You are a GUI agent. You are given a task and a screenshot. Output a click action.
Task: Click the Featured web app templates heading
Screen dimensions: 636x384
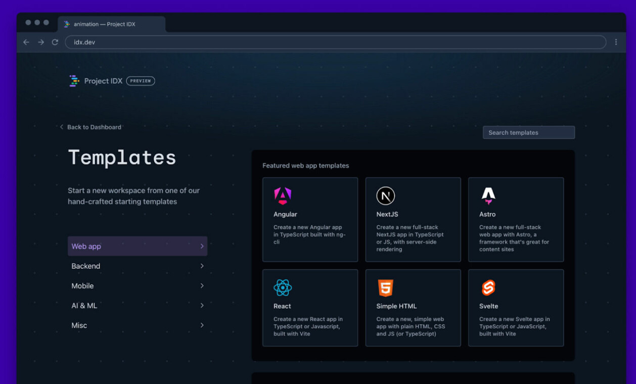(x=306, y=166)
